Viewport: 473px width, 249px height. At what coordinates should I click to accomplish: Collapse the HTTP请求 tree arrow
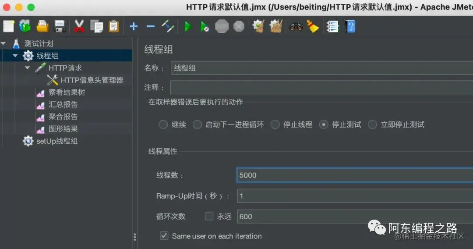tap(28, 68)
